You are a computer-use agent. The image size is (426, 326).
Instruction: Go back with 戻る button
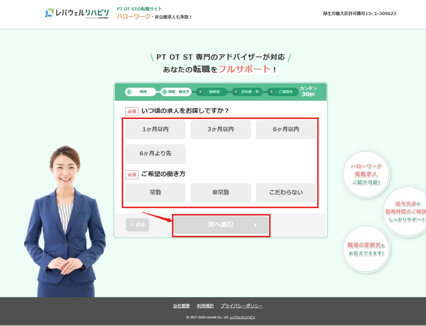tap(138, 225)
